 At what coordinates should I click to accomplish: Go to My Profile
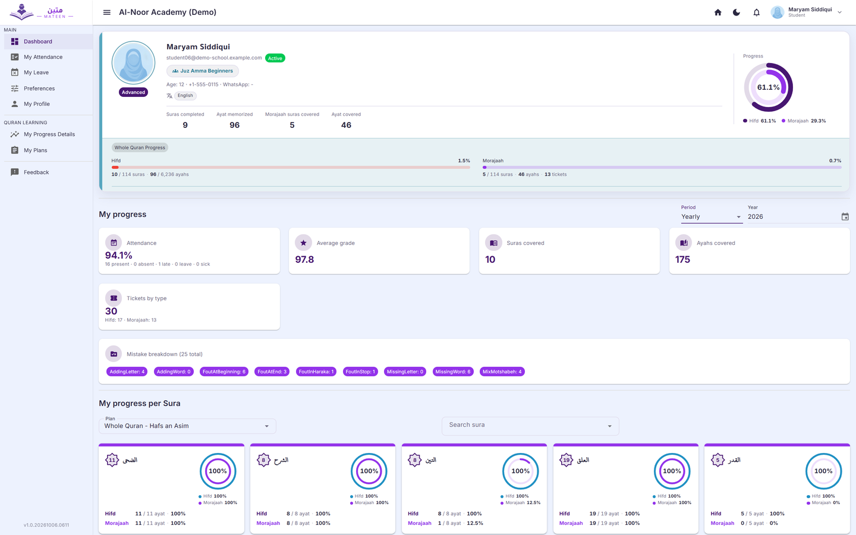tap(48, 104)
